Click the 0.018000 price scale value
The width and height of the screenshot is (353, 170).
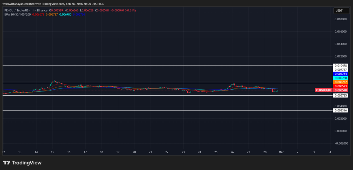coord(340,19)
